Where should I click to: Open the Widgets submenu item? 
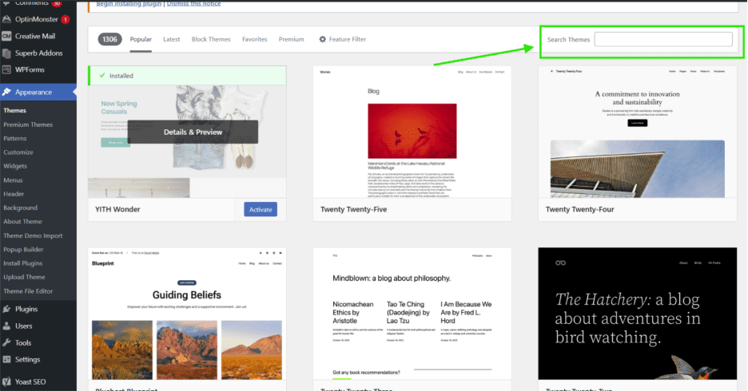click(x=15, y=166)
